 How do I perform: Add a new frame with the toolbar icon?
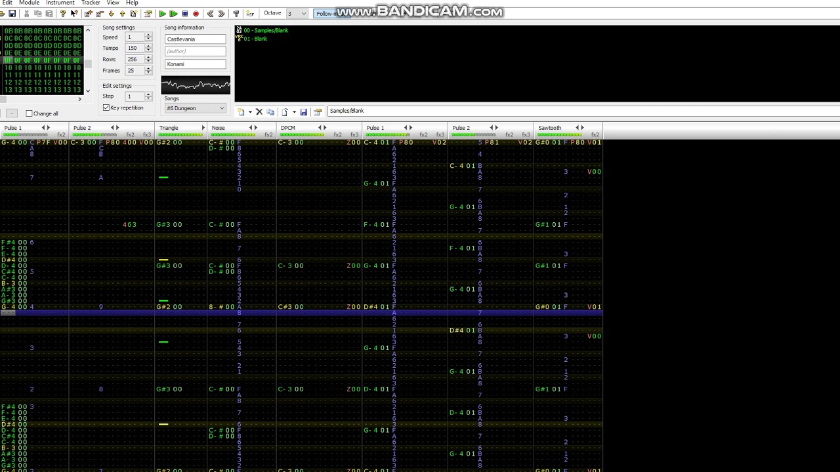point(88,14)
